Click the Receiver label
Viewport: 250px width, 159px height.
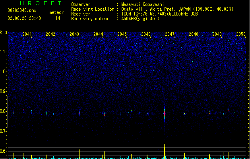pos(81,14)
